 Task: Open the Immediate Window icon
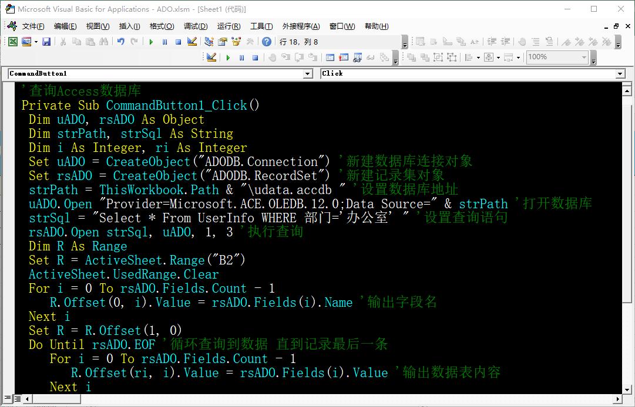(344, 57)
